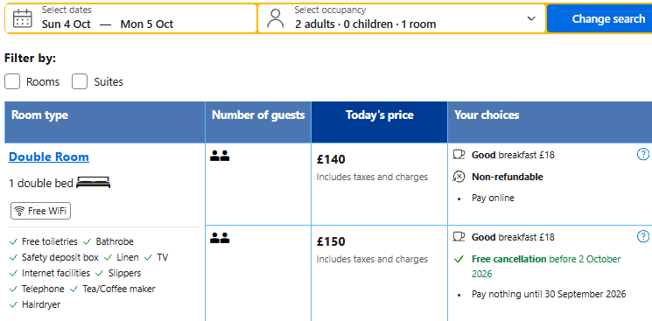The height and width of the screenshot is (321, 652).
Task: Tick the Suites filter checkbox
Action: pos(80,81)
